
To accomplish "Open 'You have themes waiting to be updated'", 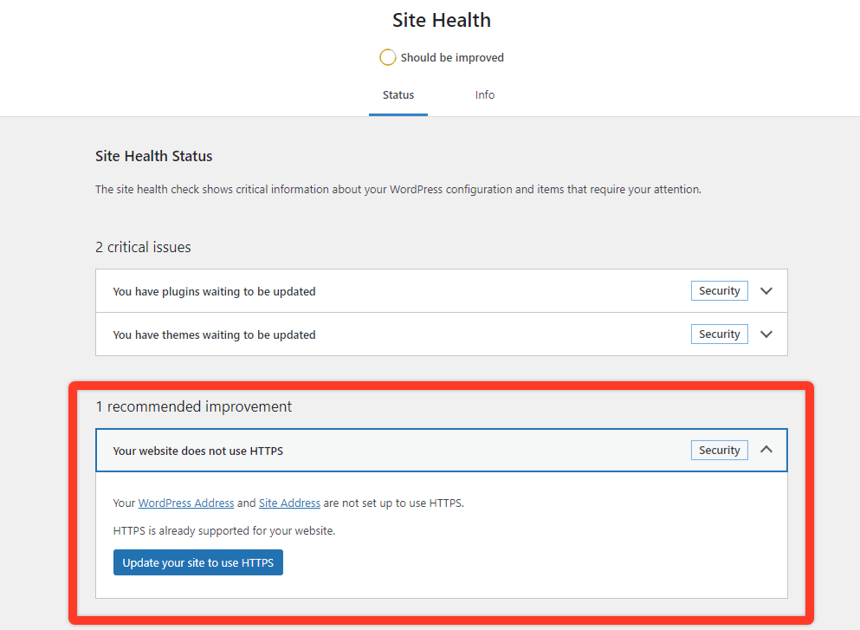I will [442, 334].
